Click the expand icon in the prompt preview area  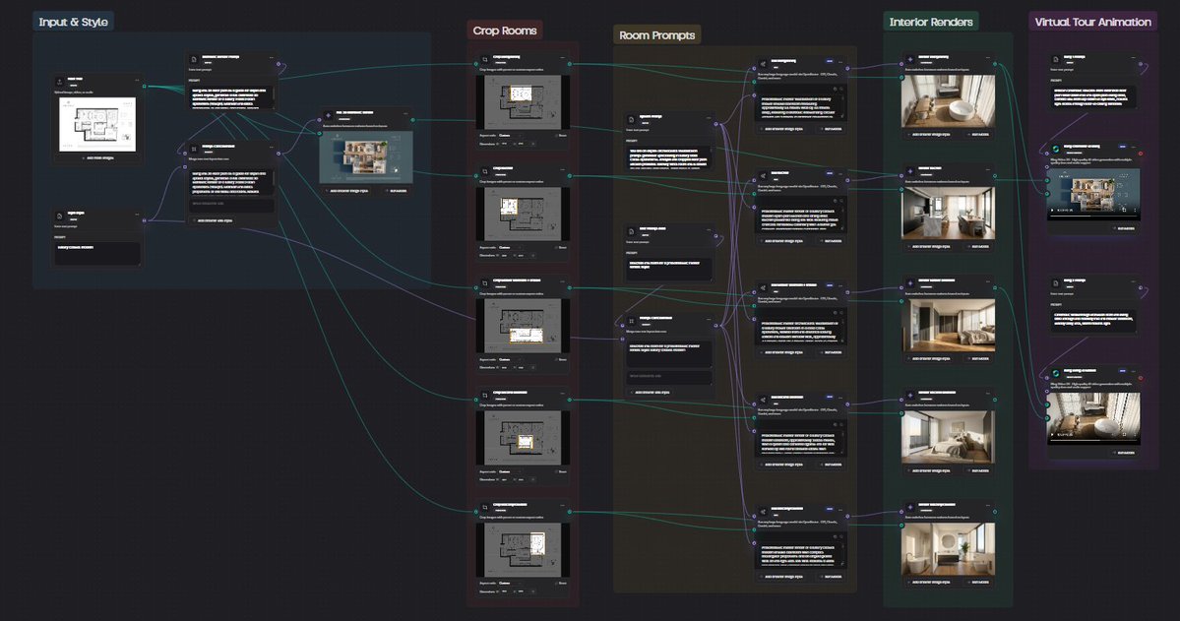[841, 87]
